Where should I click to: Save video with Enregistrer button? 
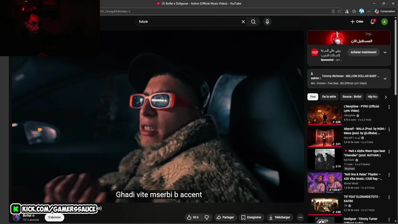(251, 217)
